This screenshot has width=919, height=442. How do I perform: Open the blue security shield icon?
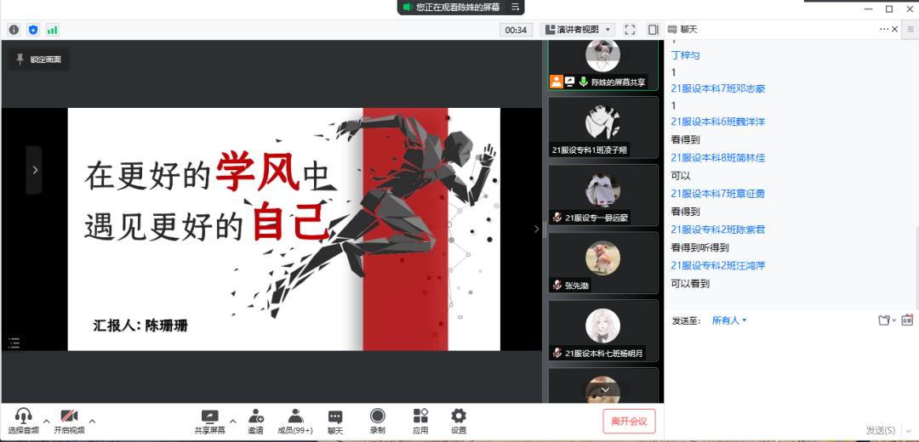point(33,30)
